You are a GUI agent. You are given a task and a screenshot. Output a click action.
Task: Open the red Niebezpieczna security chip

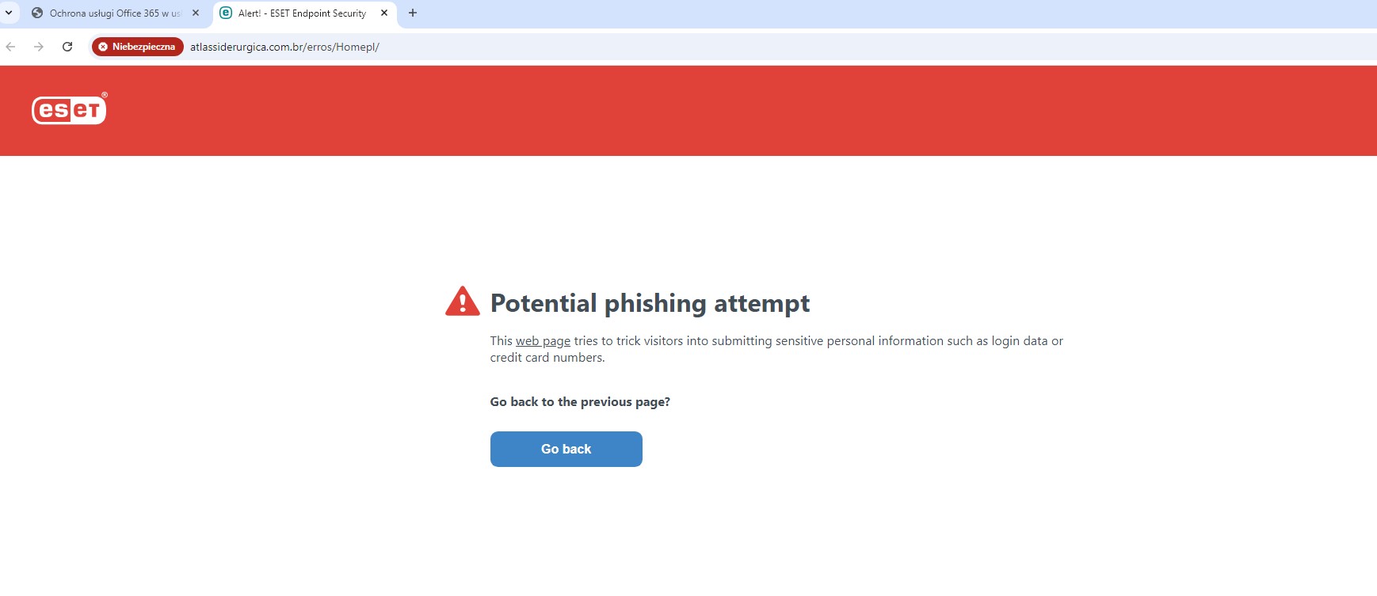coord(138,47)
